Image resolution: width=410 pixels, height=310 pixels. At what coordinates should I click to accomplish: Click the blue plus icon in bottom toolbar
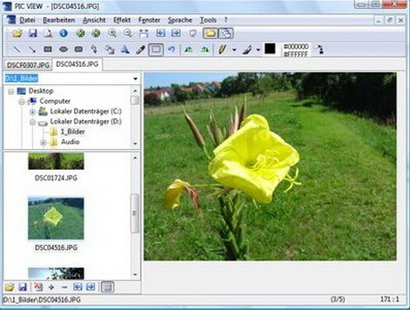51,287
